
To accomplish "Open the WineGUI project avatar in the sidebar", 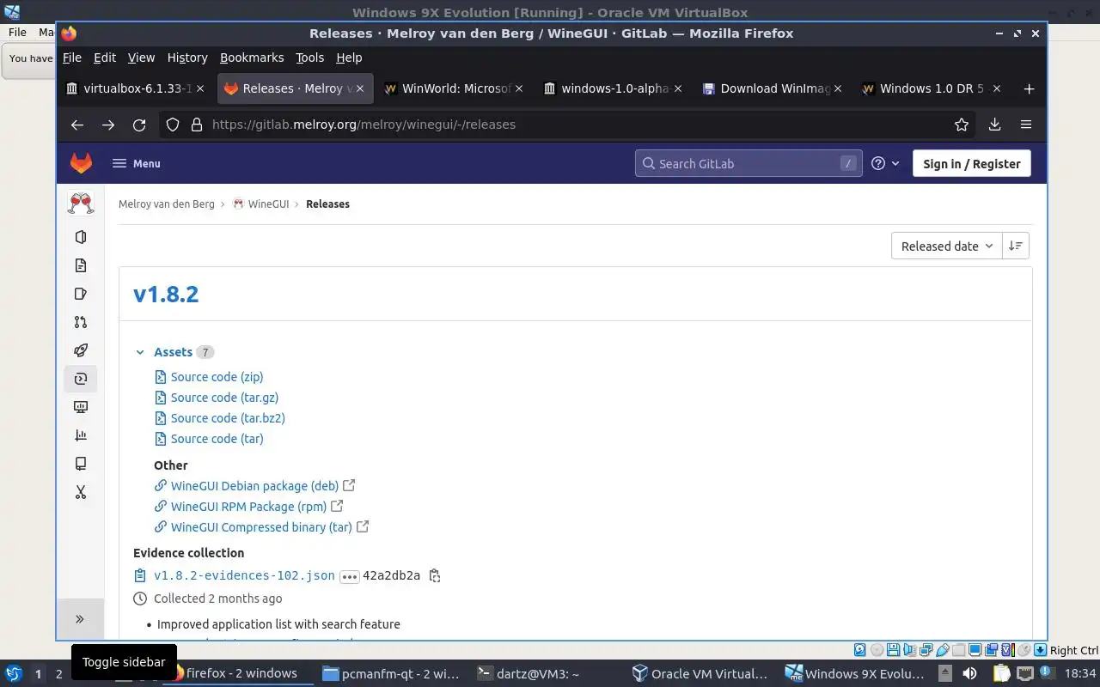I will (x=81, y=204).
